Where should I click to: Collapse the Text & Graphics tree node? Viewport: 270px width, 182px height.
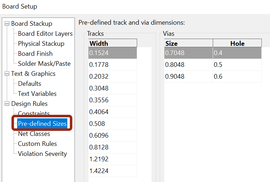(7, 74)
